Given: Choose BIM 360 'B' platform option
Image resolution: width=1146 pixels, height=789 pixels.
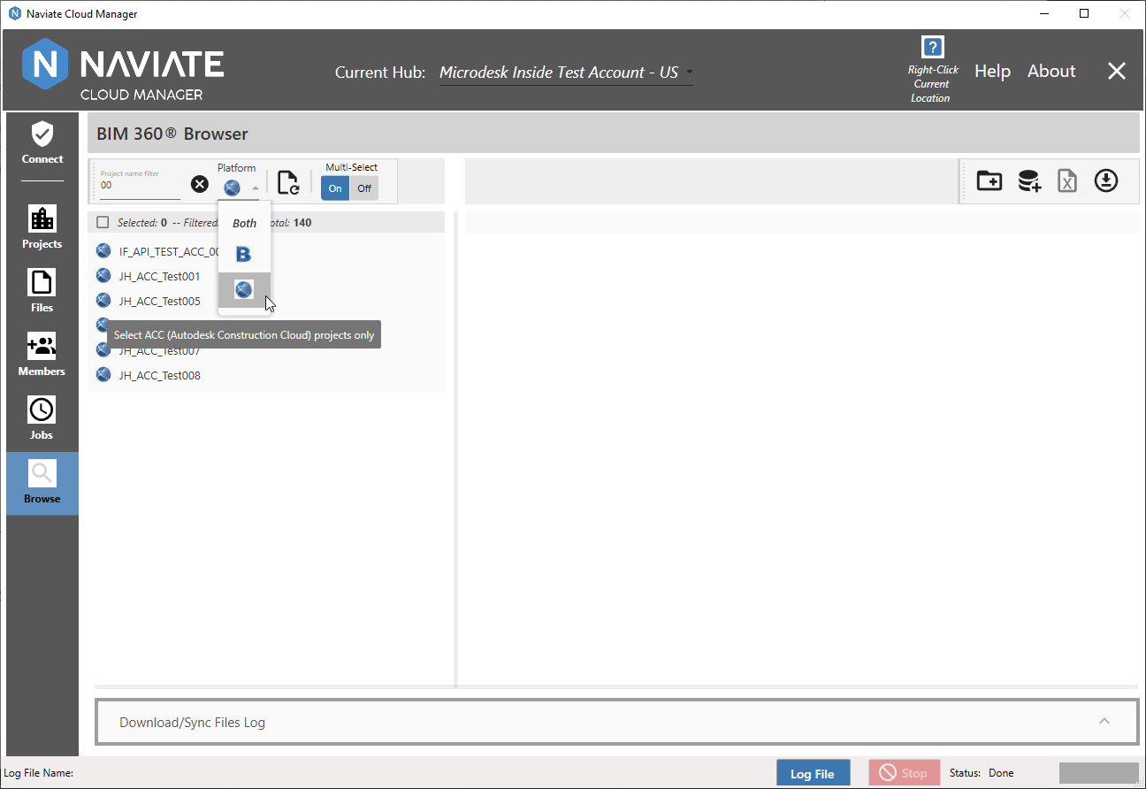Looking at the screenshot, I should pos(244,255).
